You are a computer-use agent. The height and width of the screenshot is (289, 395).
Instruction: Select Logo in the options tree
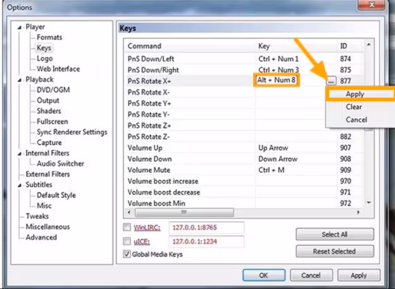[44, 58]
